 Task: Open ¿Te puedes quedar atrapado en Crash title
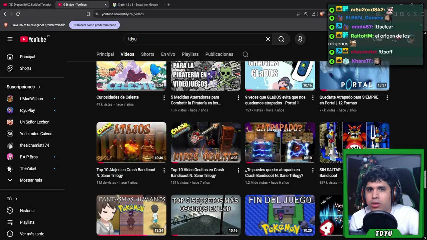[x=274, y=173]
